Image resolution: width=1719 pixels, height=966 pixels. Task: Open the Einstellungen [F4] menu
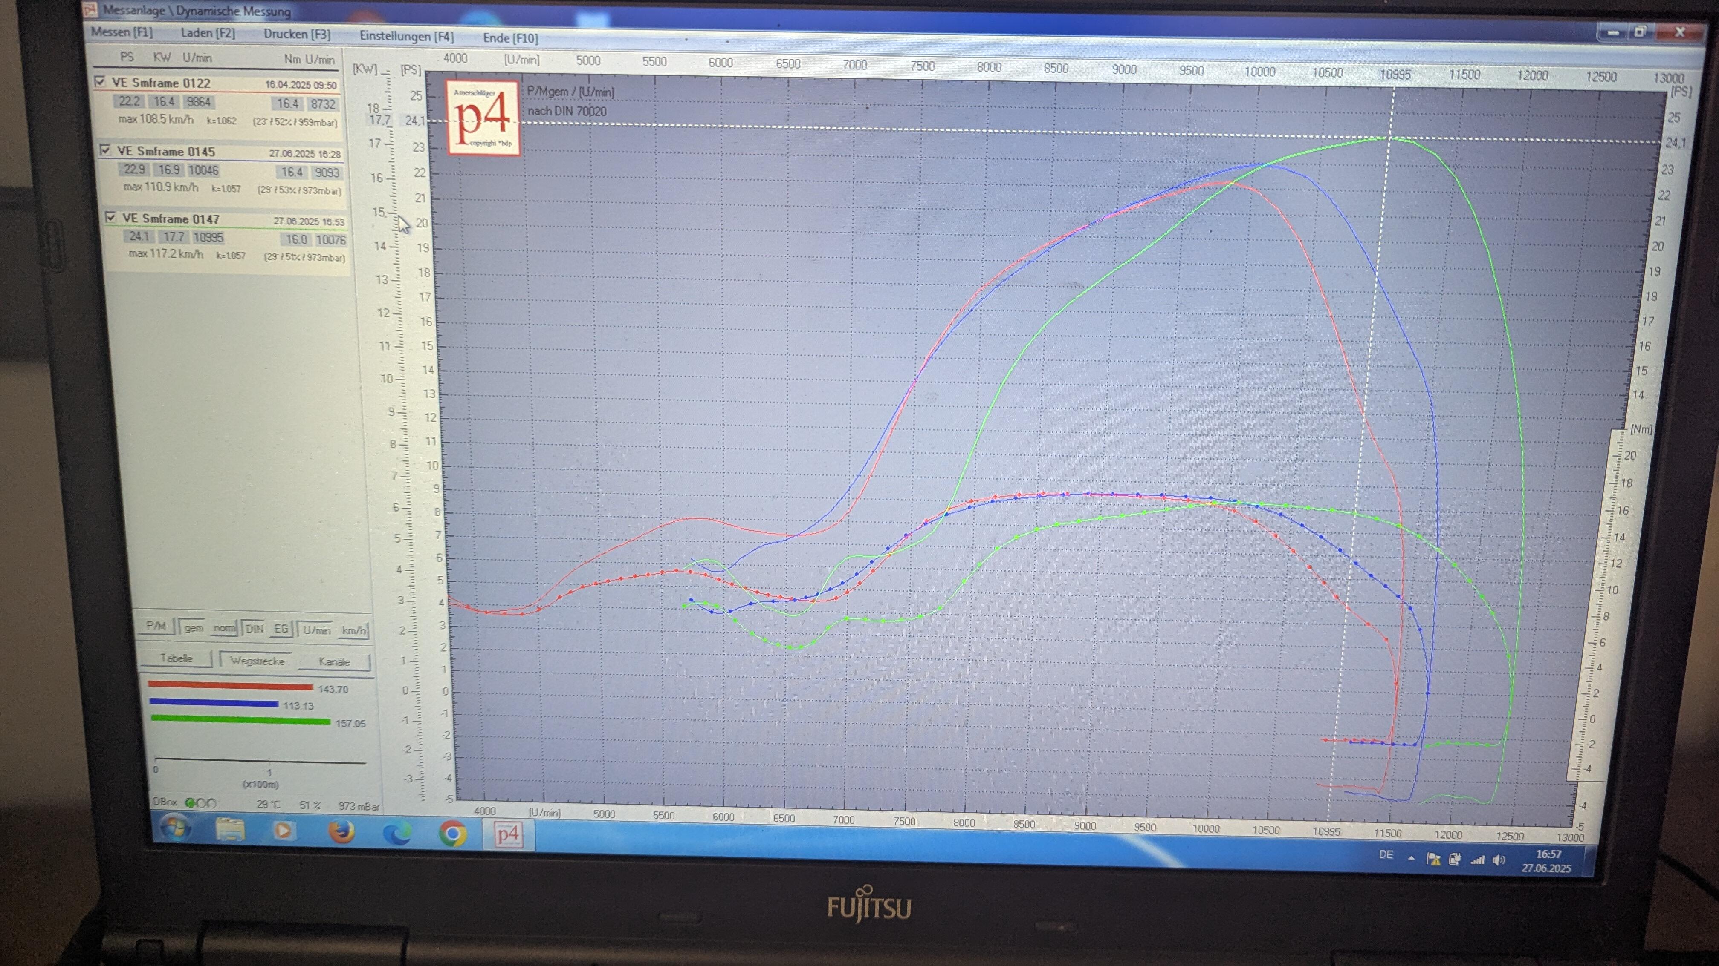(x=406, y=36)
